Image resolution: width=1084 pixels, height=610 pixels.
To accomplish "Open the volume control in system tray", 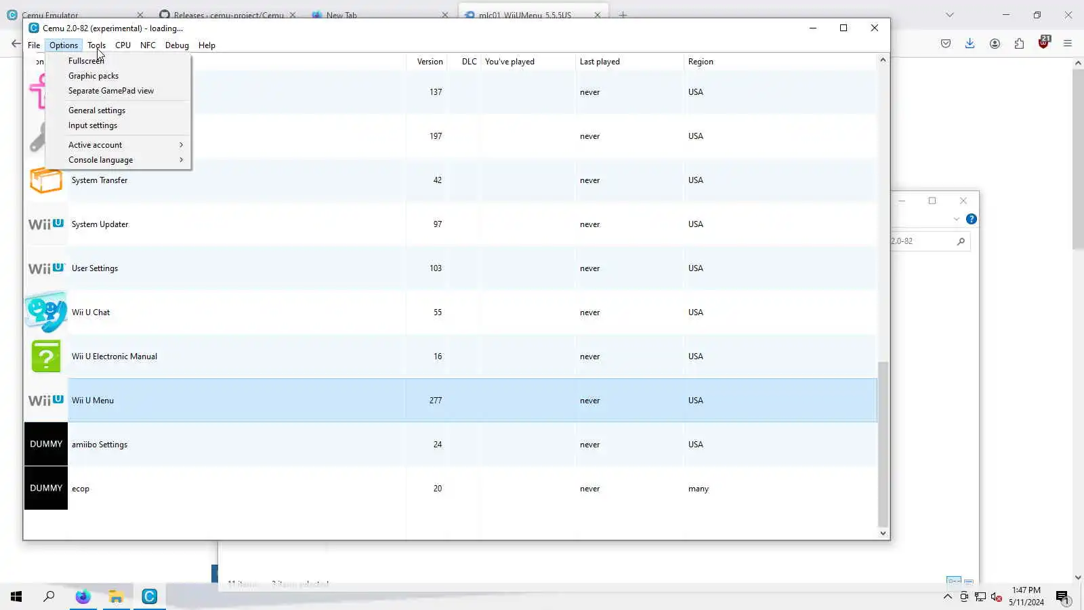I will [996, 596].
